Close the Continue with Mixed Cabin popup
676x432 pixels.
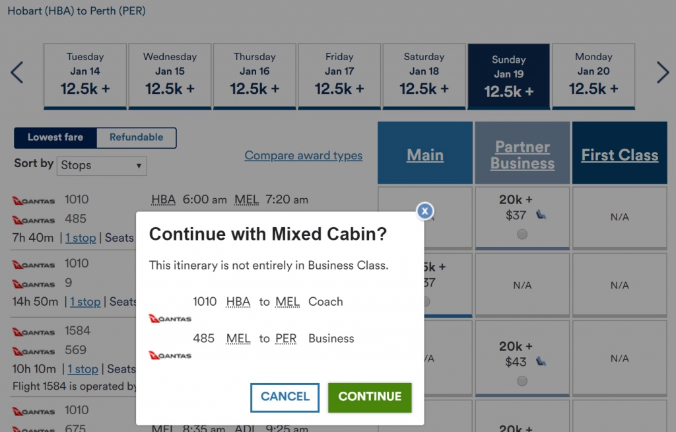click(x=424, y=211)
